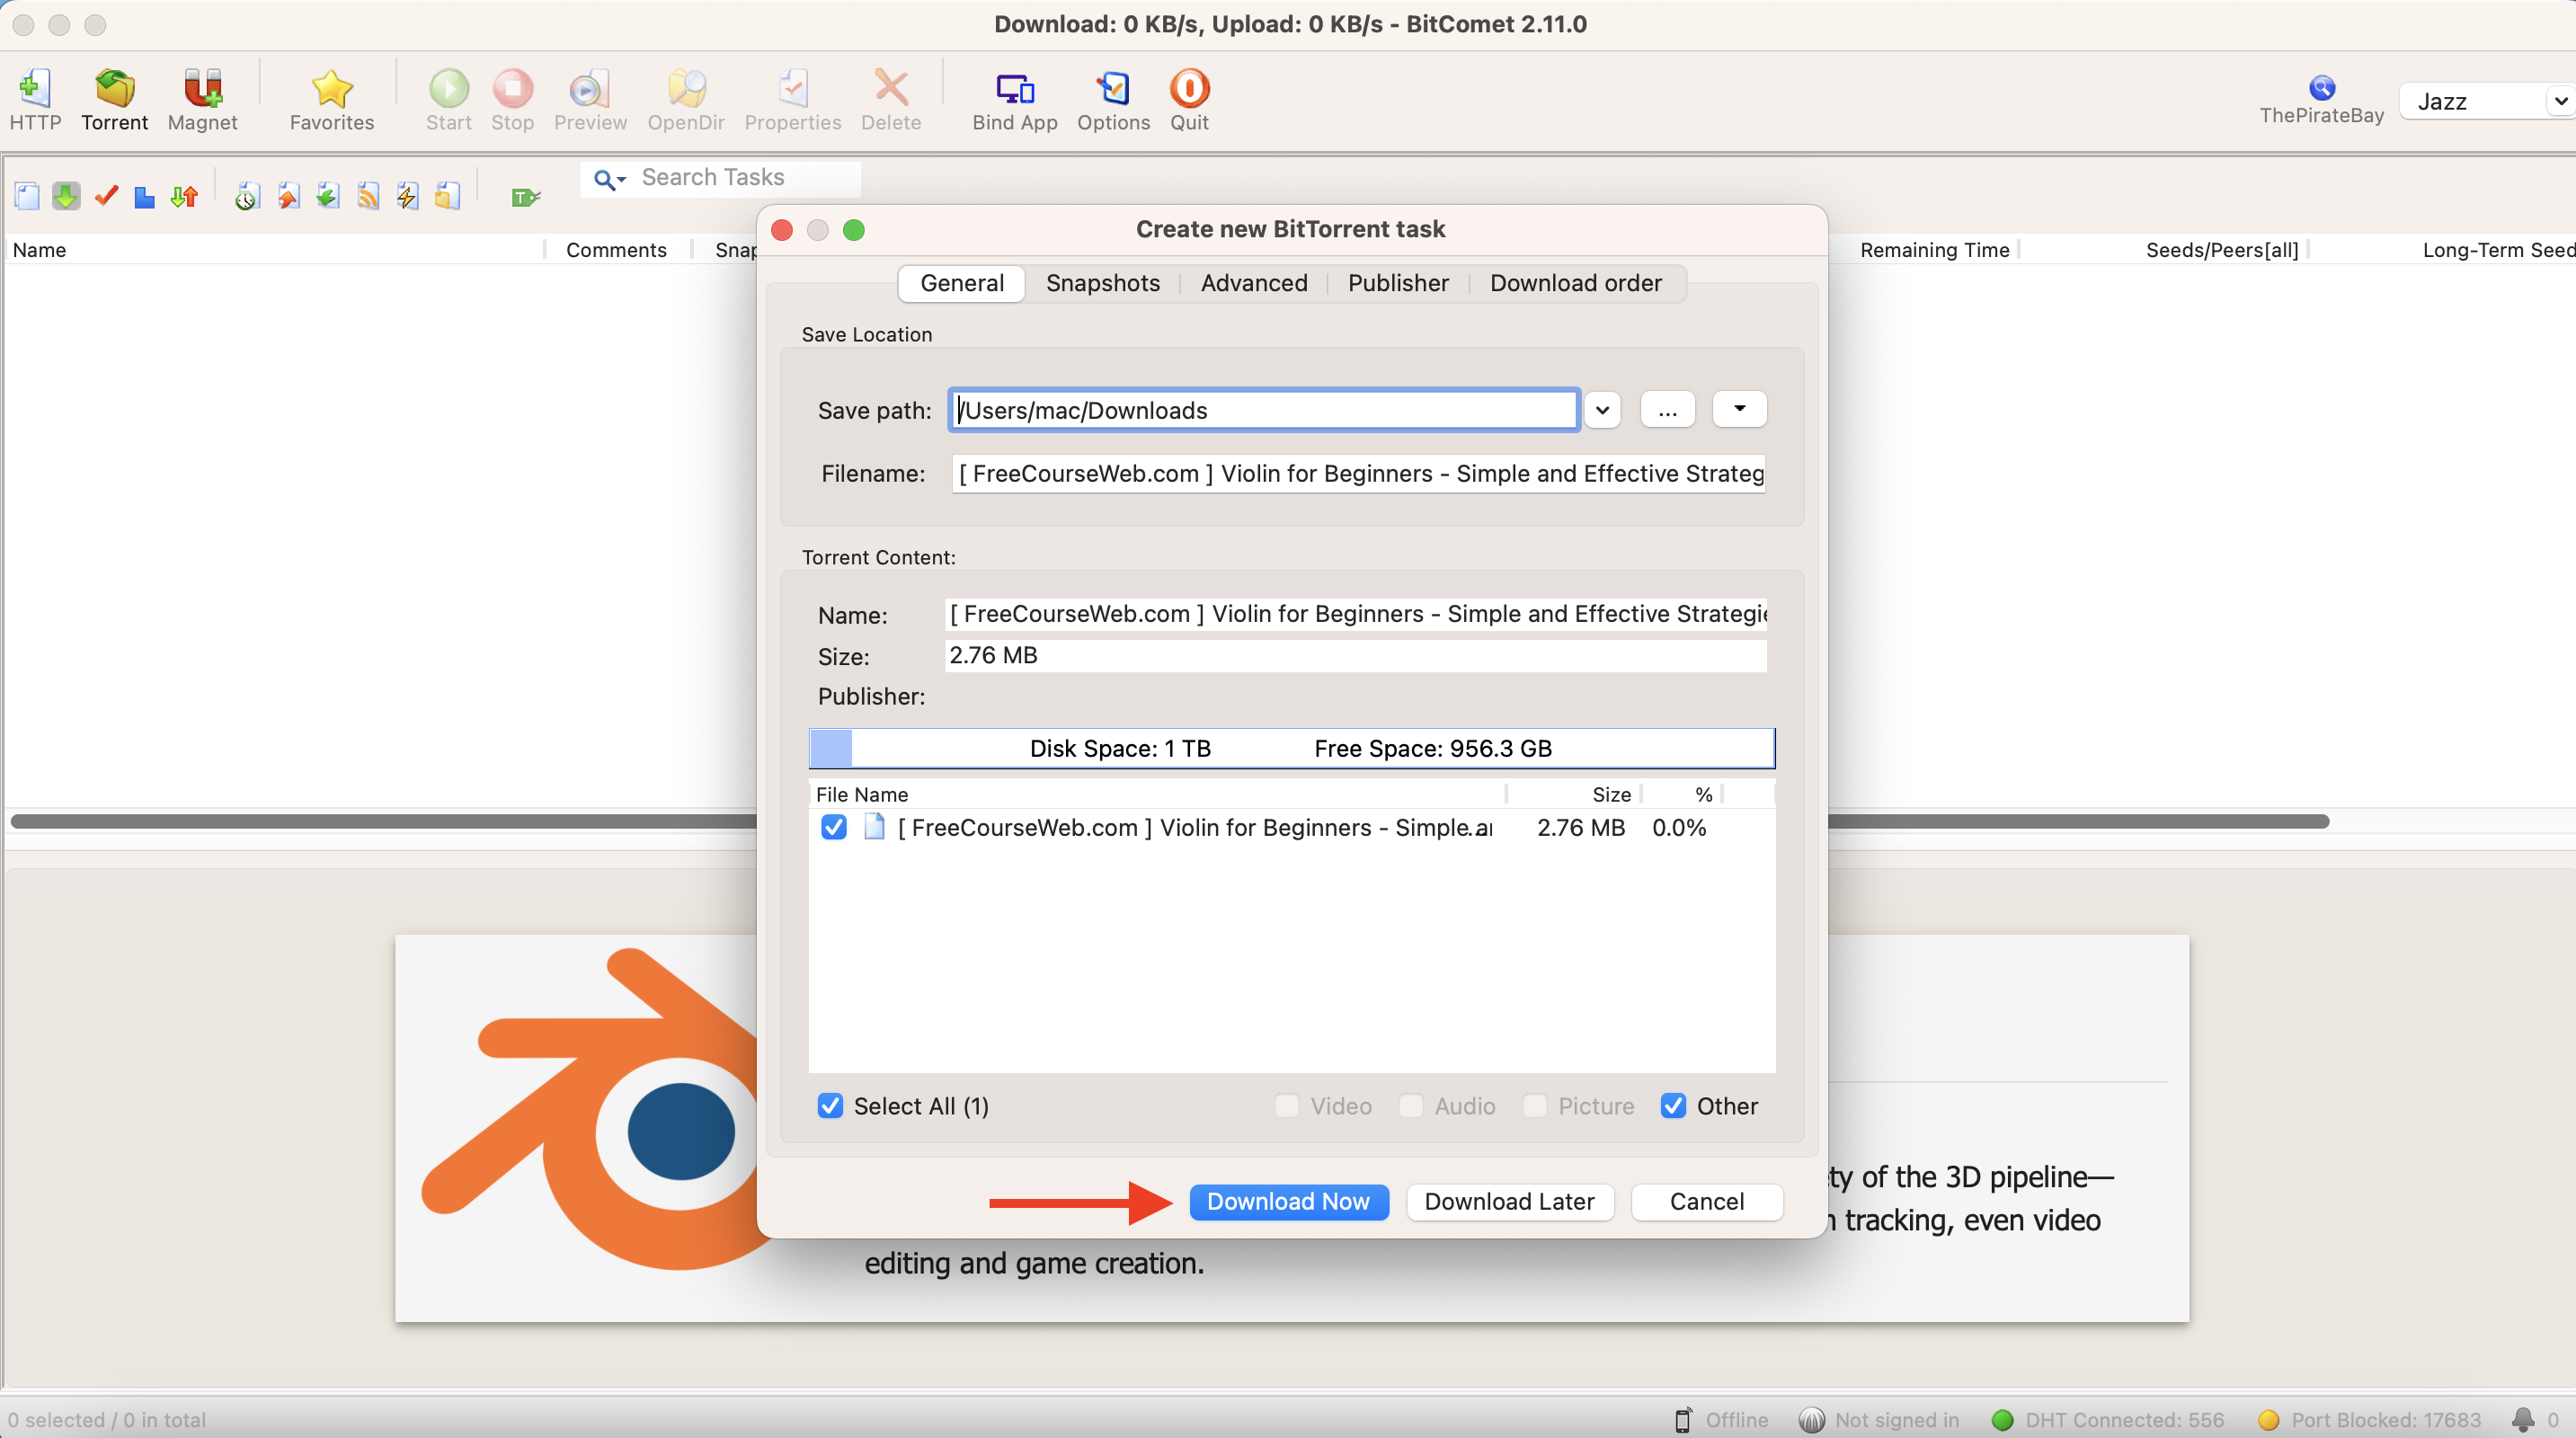Open the triangle dropdown beside browse button

point(1739,409)
